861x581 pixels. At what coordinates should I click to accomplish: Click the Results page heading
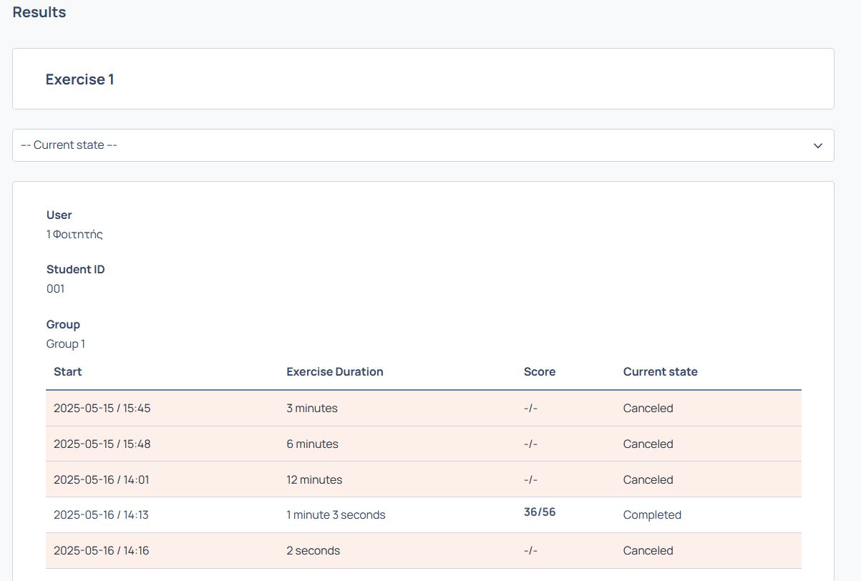click(39, 12)
